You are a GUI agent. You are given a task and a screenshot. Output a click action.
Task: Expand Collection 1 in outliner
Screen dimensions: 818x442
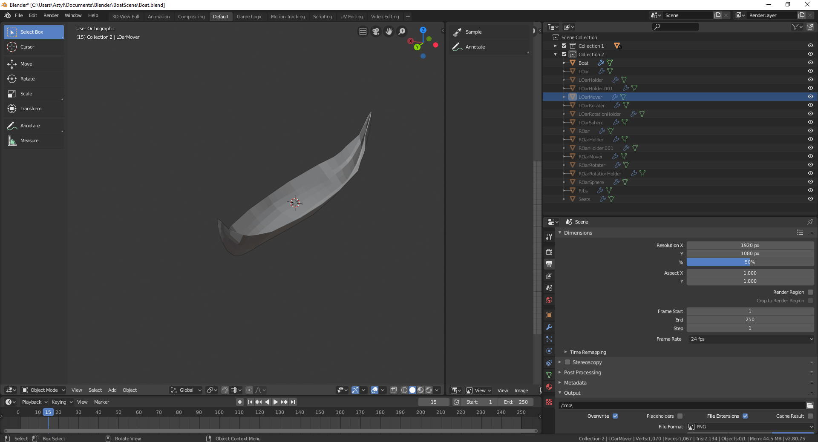pos(555,46)
